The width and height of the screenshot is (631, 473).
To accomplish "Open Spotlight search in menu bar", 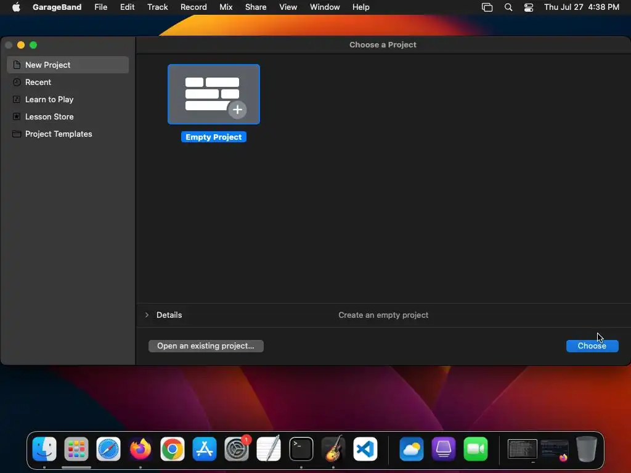I will (x=508, y=7).
